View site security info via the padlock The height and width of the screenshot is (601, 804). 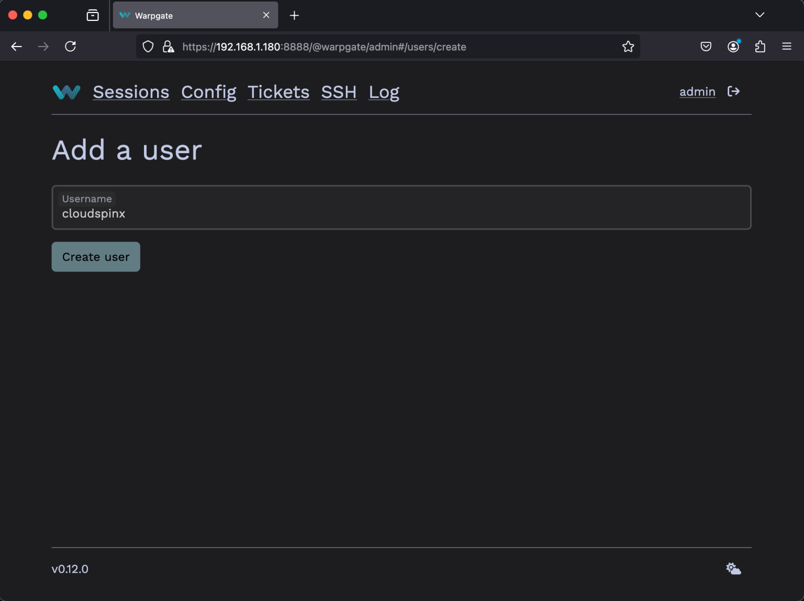(168, 46)
